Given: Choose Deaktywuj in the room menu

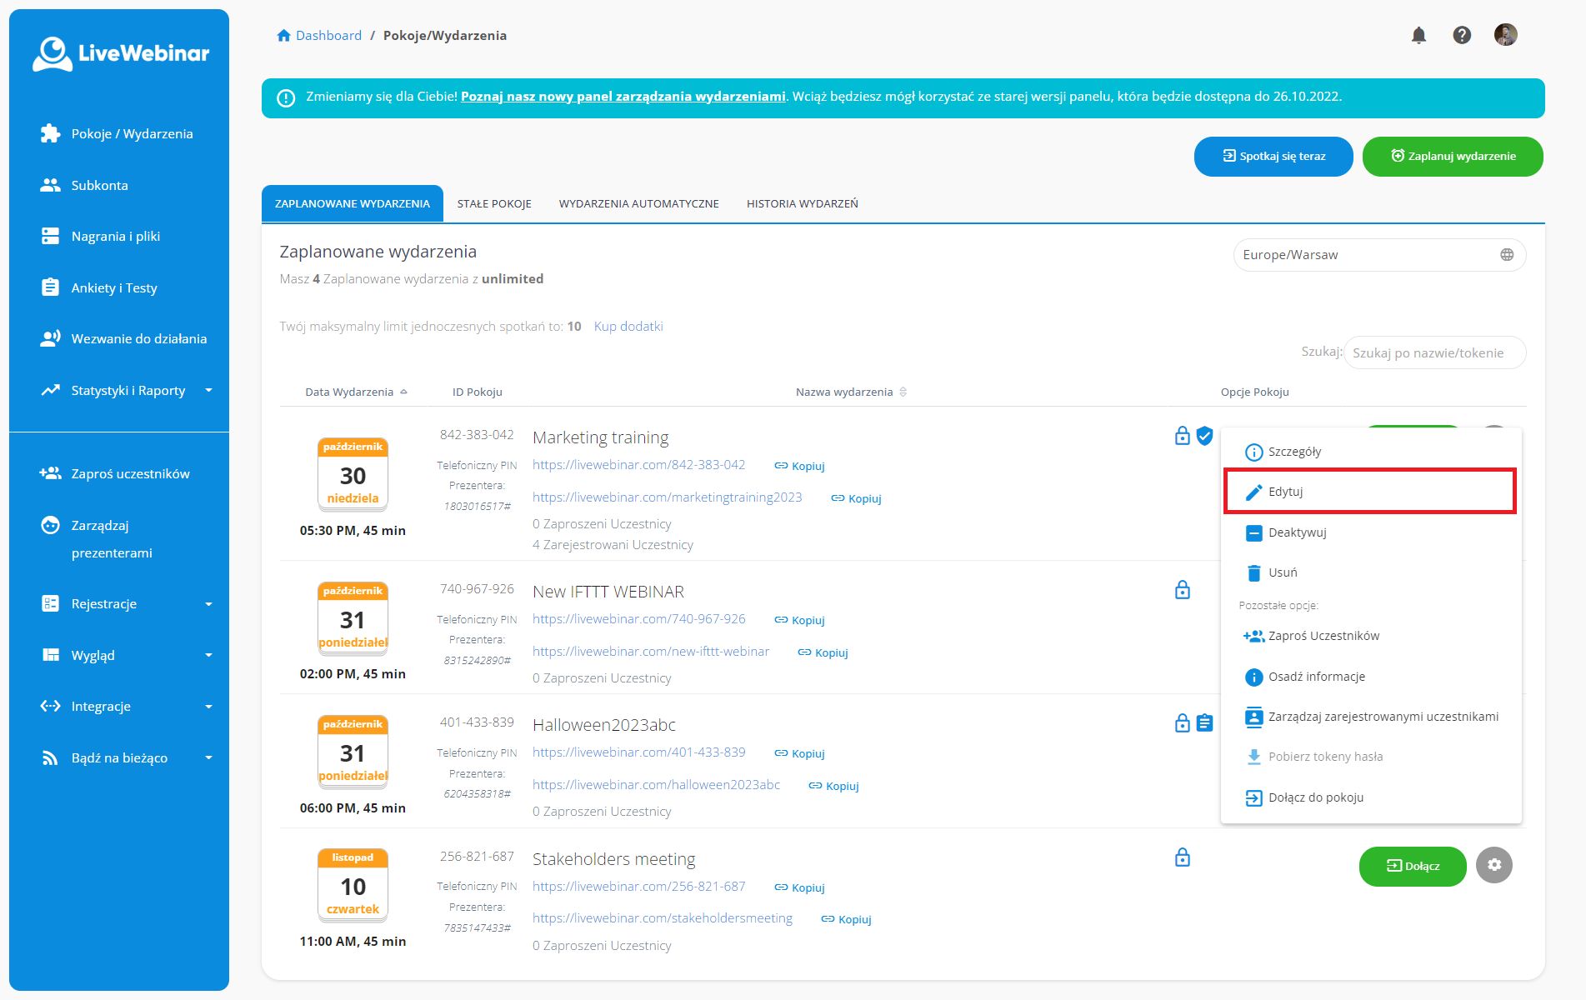Looking at the screenshot, I should pyautogui.click(x=1297, y=532).
